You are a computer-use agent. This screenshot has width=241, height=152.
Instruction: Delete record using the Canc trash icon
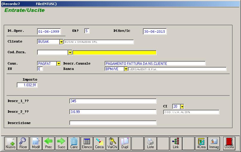pyautogui.click(x=74, y=143)
